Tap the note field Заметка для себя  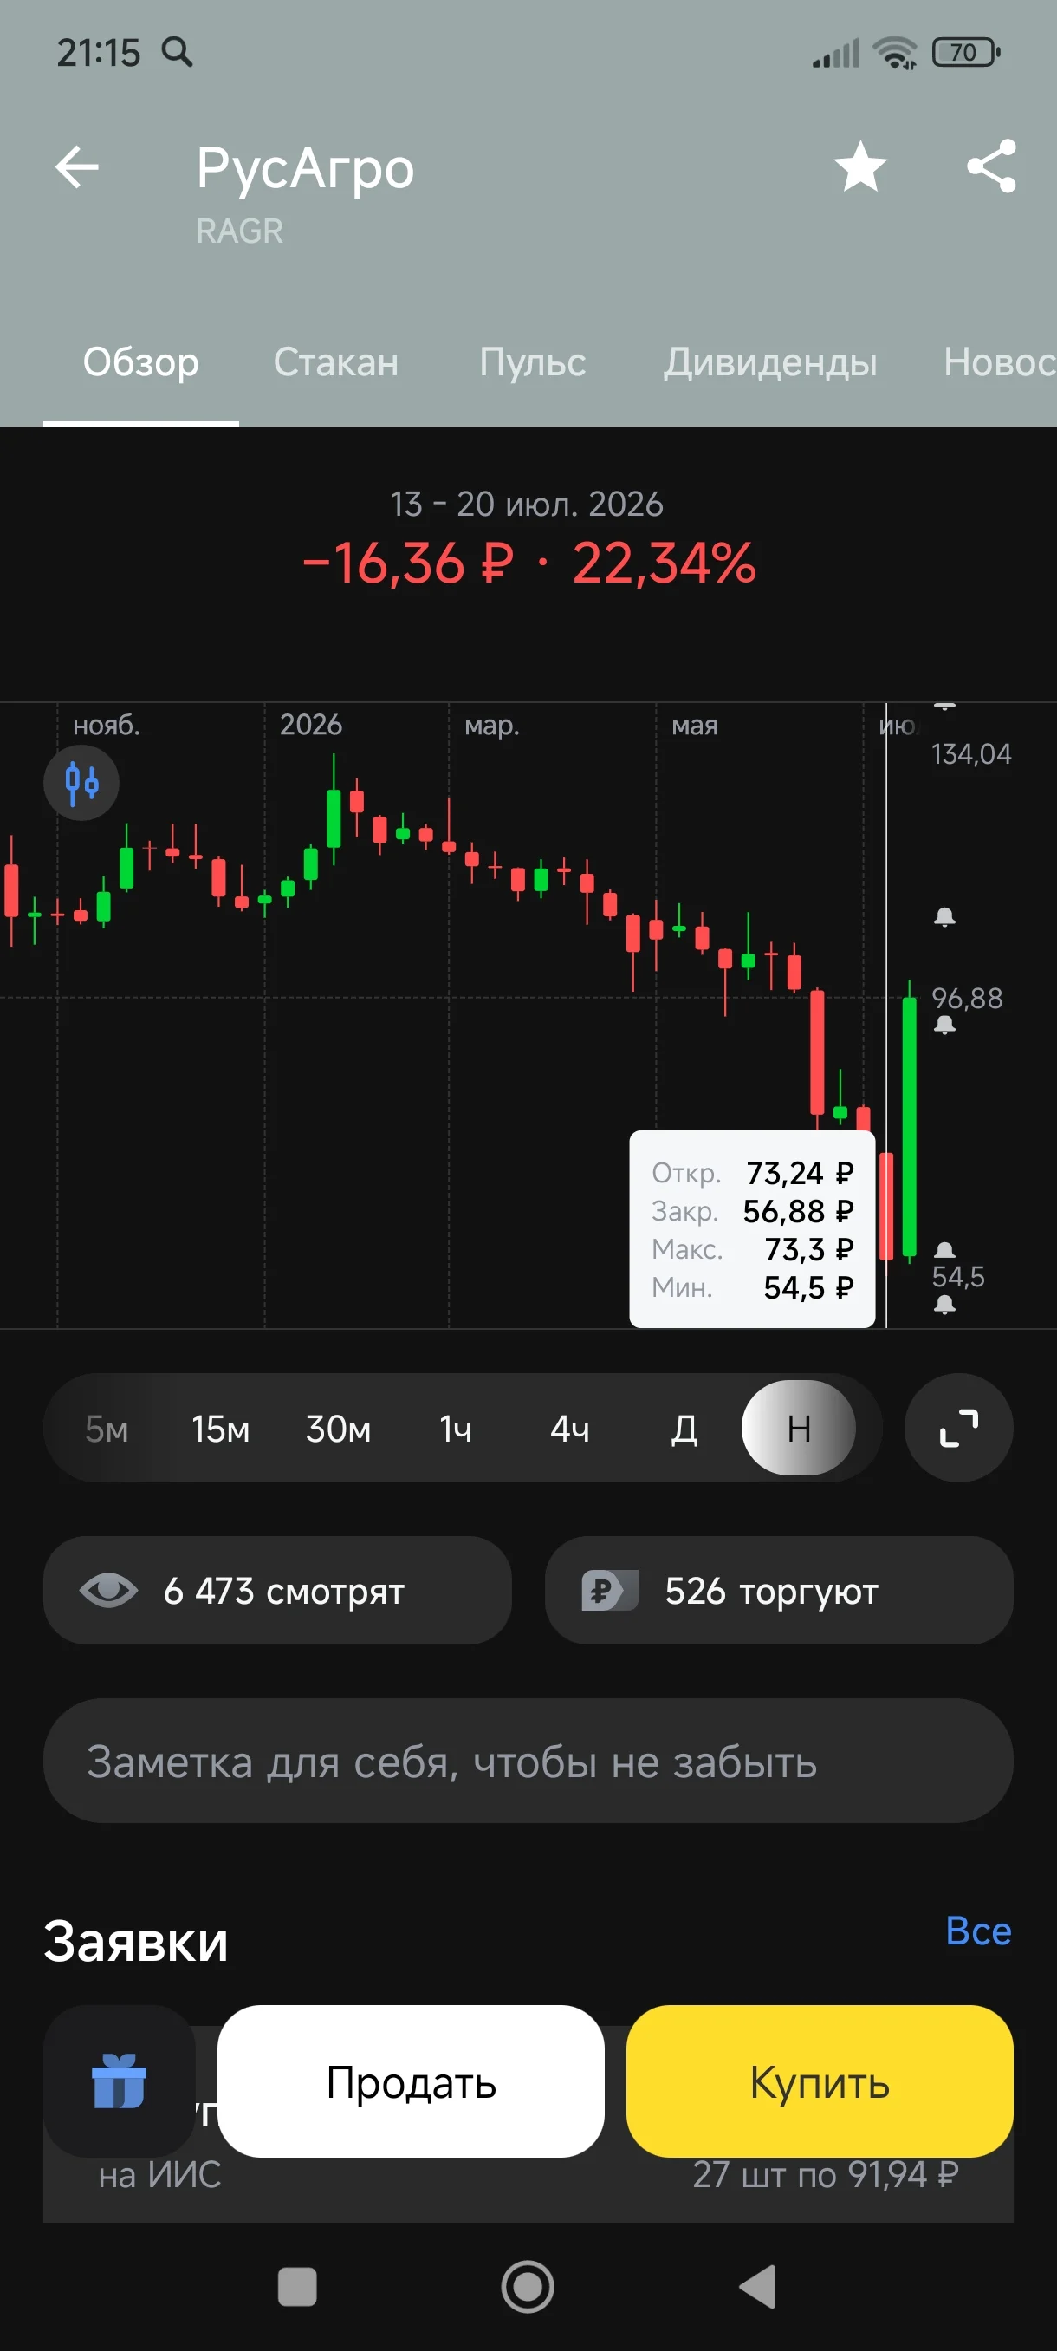click(528, 1762)
